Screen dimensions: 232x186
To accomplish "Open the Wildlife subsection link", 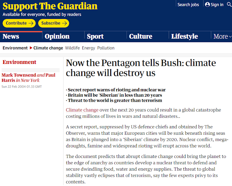I will pyautogui.click(x=72, y=48).
